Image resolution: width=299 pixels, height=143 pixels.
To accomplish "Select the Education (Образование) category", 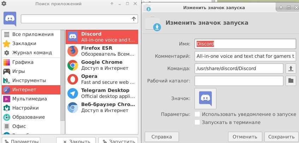I will pos(31,117).
